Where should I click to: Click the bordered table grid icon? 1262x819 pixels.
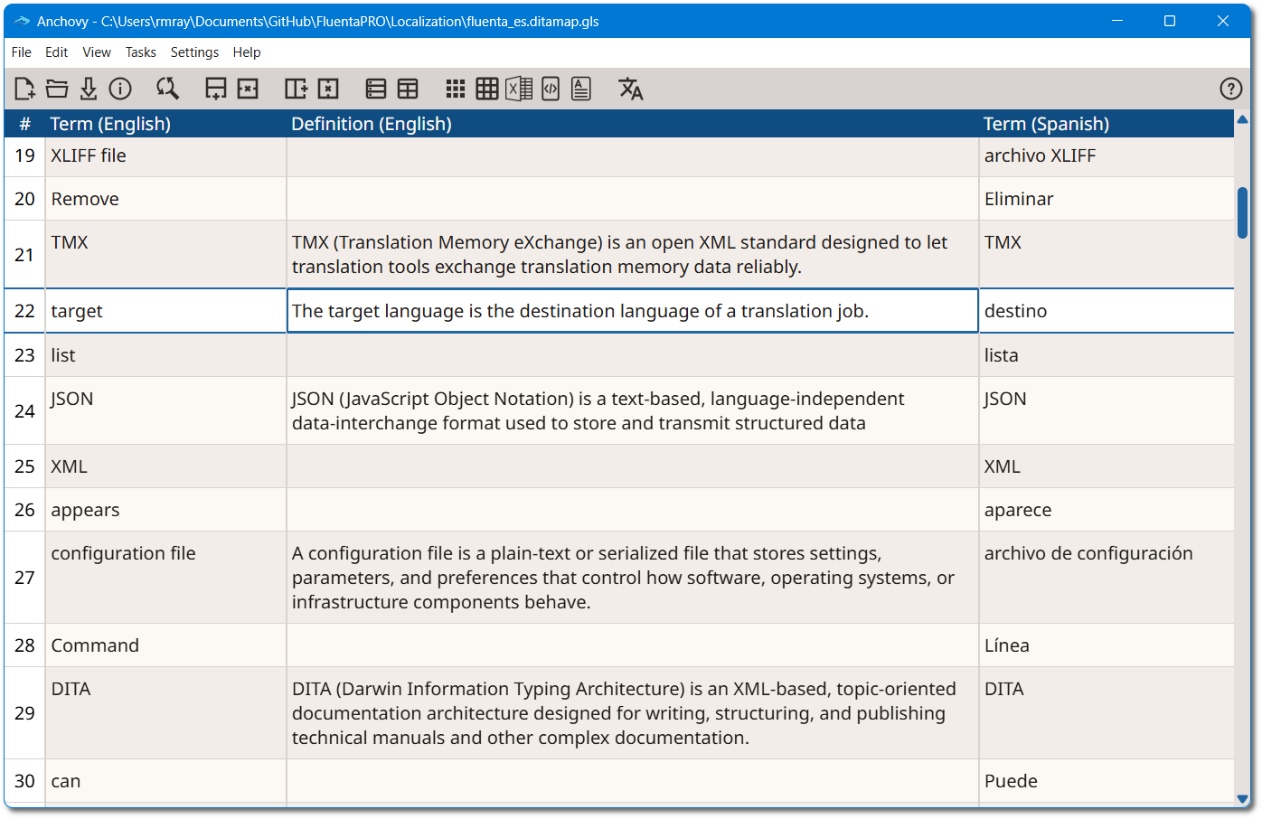pyautogui.click(x=487, y=89)
